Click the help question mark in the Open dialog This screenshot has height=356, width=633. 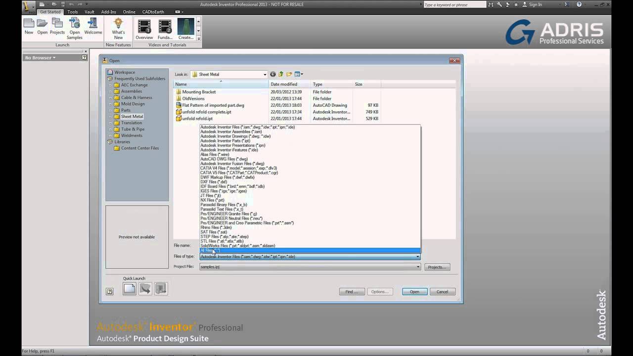click(x=110, y=291)
